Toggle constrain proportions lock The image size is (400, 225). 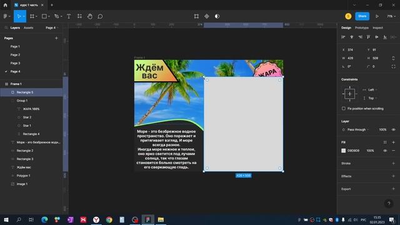[x=393, y=58]
